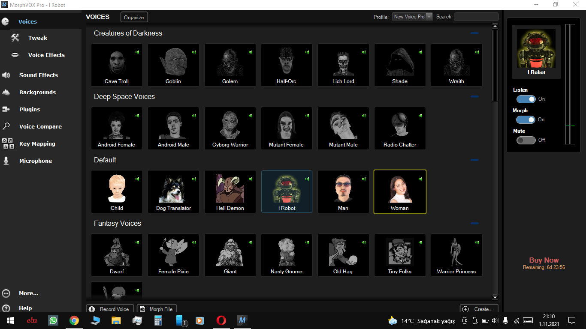The height and width of the screenshot is (329, 586).
Task: Click the Record Voice button
Action: tap(110, 309)
